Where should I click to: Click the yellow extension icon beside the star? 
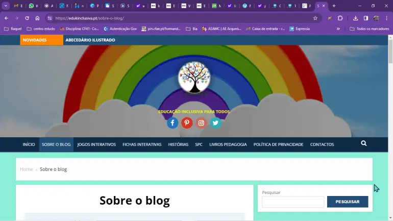330,18
